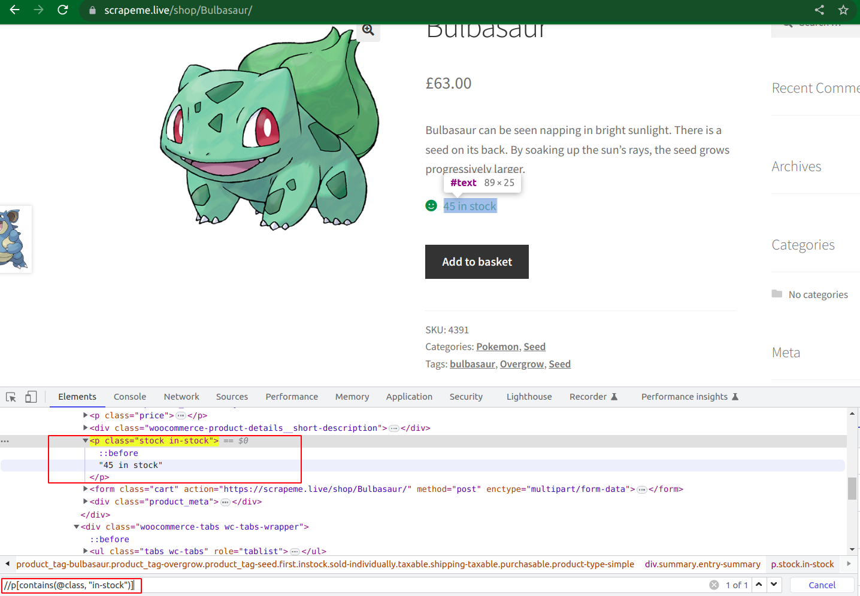Open the Overgrow tag link
Viewport: 860px width, 596px height.
tap(521, 364)
